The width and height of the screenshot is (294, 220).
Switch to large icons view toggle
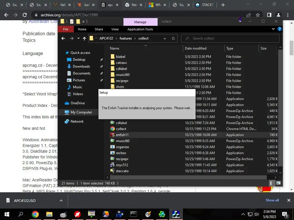click(x=278, y=183)
